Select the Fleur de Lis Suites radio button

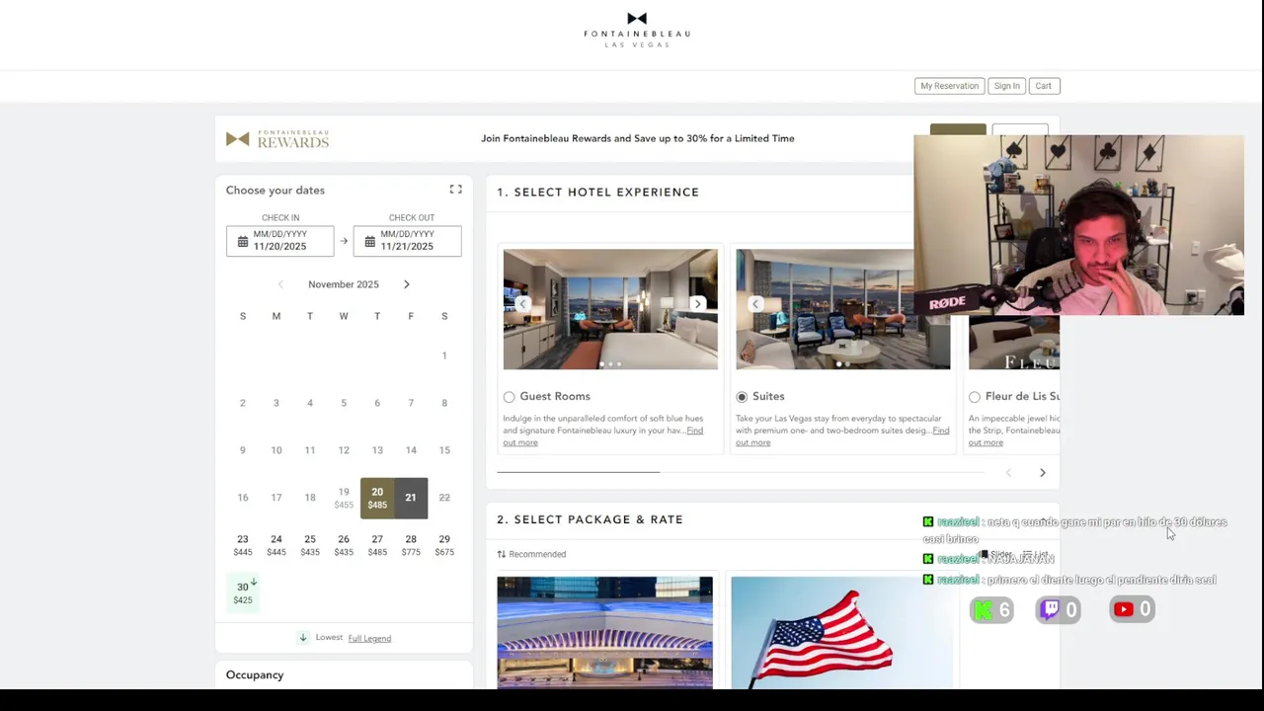click(x=975, y=397)
